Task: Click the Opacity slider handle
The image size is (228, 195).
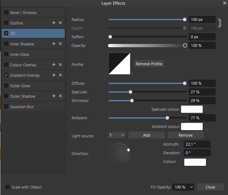Action: [x=185, y=45]
